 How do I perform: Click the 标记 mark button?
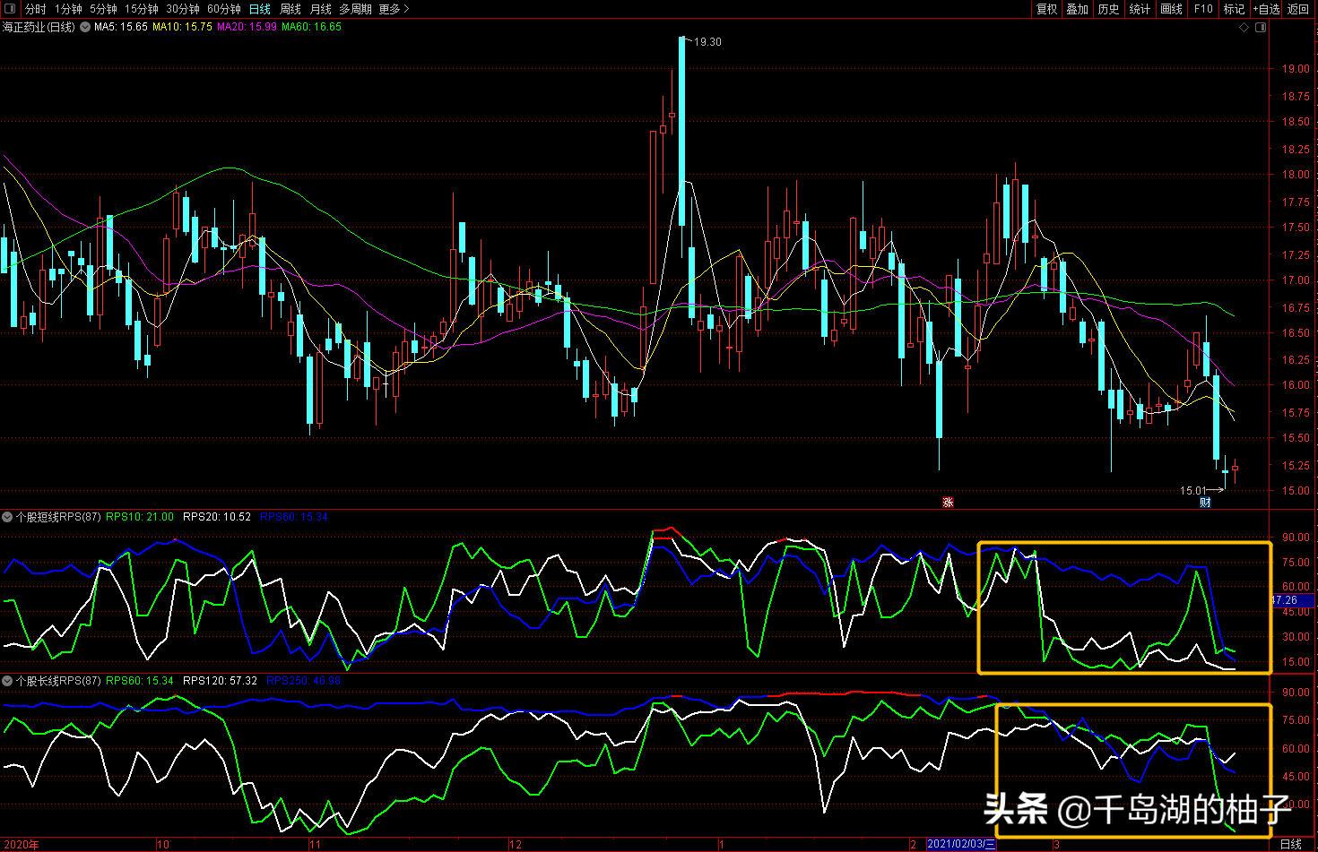1235,9
